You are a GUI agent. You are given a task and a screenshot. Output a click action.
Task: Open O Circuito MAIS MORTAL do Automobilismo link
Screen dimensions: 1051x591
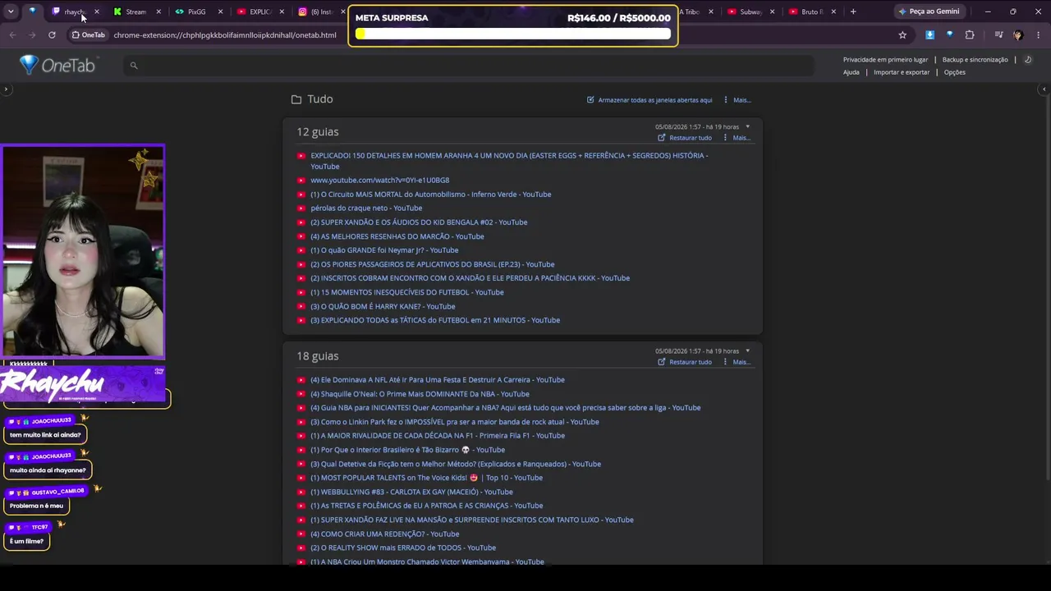[431, 195]
